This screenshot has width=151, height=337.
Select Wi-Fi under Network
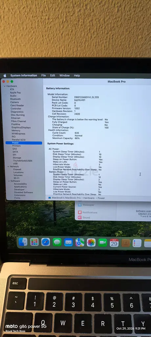point(16,178)
